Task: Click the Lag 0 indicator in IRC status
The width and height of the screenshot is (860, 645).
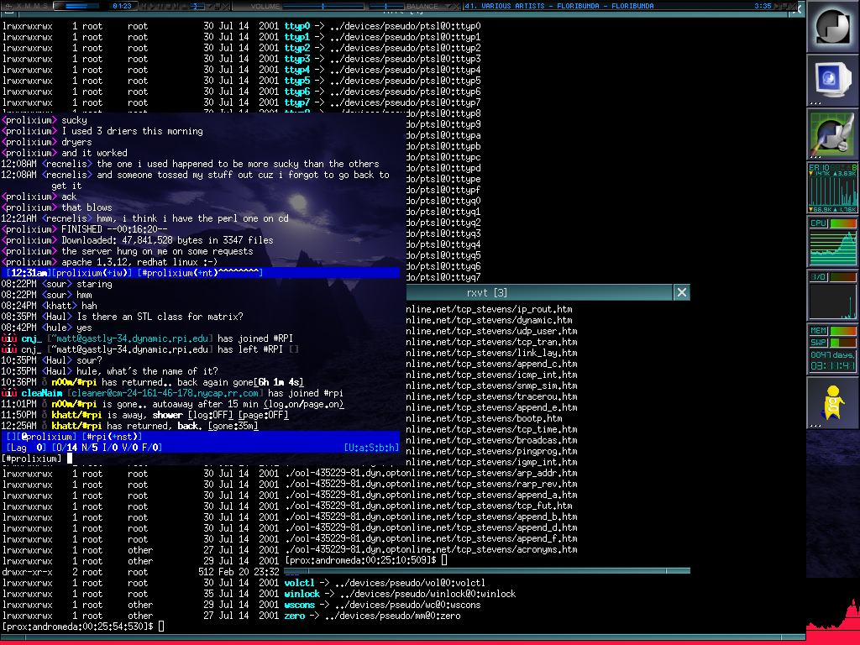Action: pos(26,448)
